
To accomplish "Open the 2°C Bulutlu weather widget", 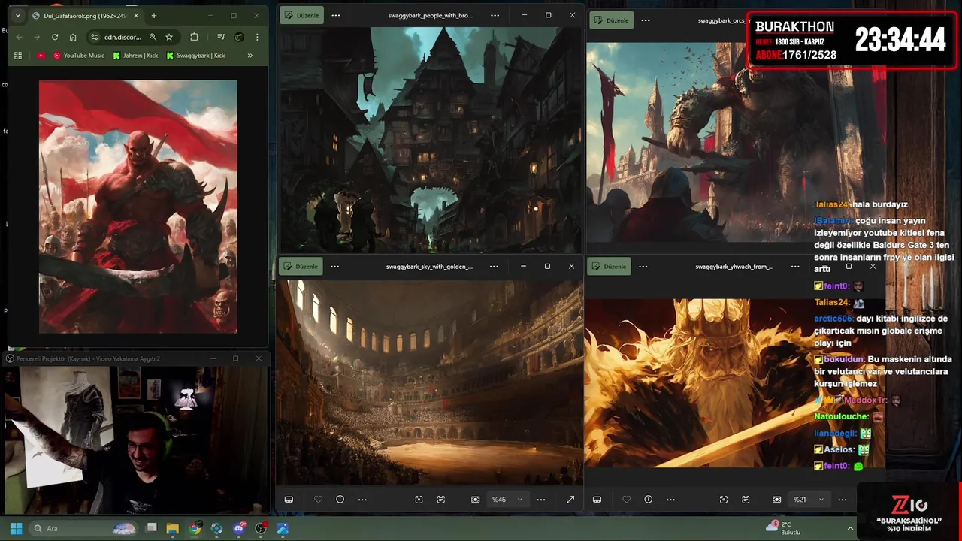I will point(784,528).
